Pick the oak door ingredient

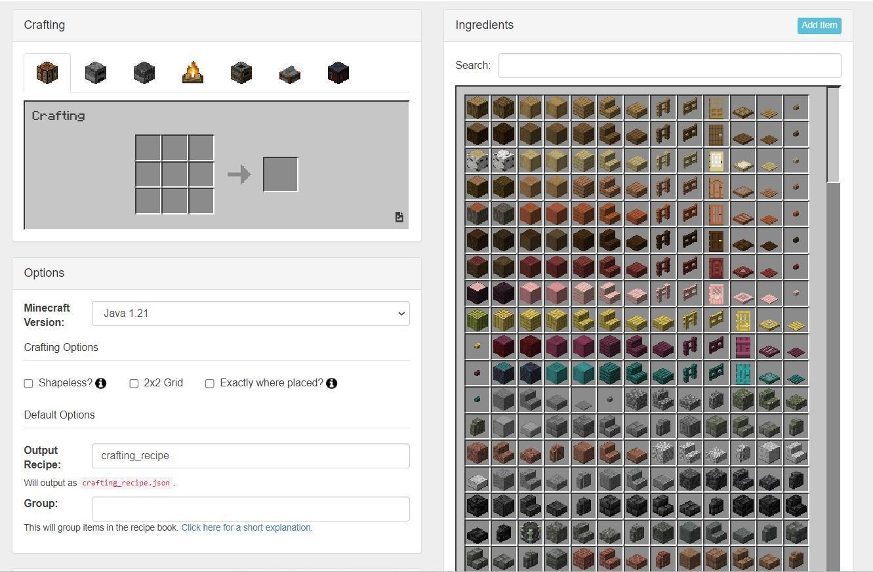(x=716, y=108)
